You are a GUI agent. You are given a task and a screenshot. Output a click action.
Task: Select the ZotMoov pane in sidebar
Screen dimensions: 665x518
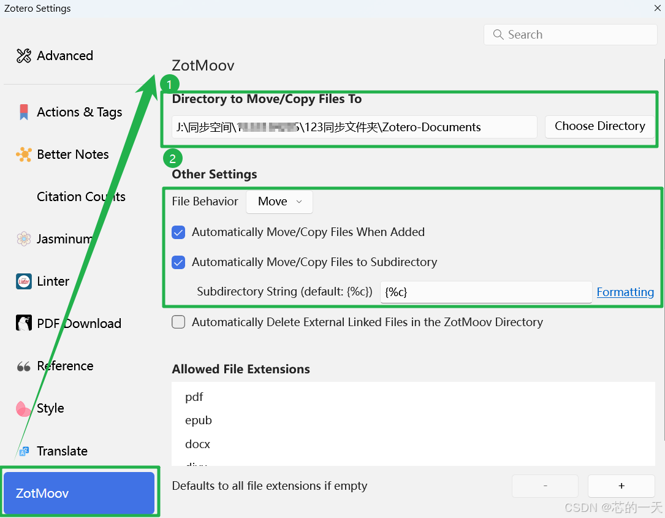[x=79, y=493]
